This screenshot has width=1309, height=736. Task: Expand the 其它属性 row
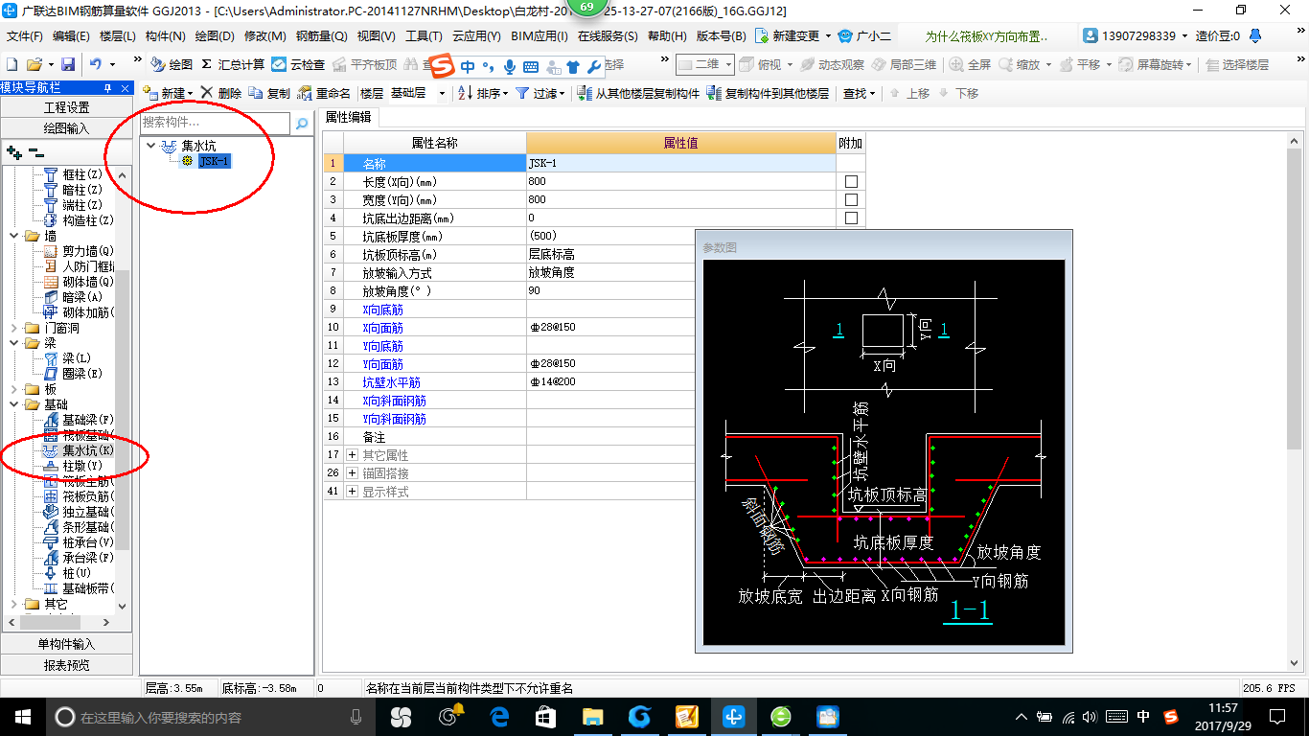[x=353, y=455]
